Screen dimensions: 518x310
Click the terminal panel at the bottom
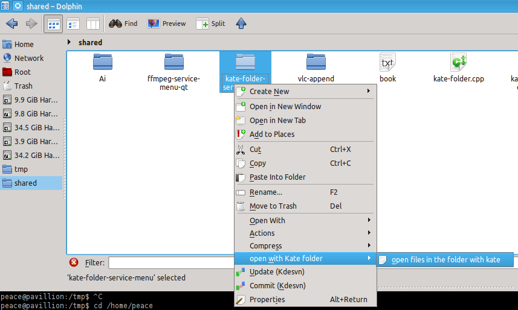tap(117, 301)
